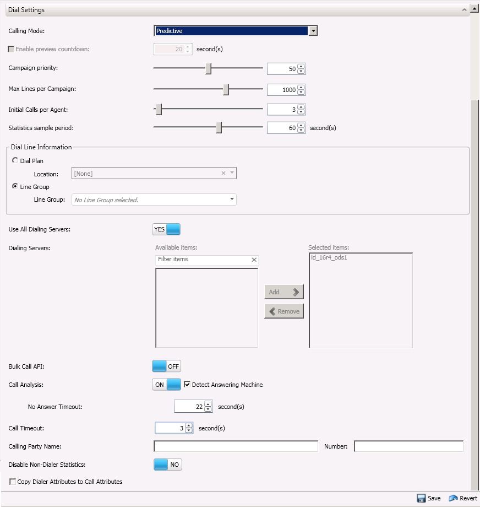Enable the Bulk Call API switch
Image resolution: width=480 pixels, height=507 pixels.
166,366
